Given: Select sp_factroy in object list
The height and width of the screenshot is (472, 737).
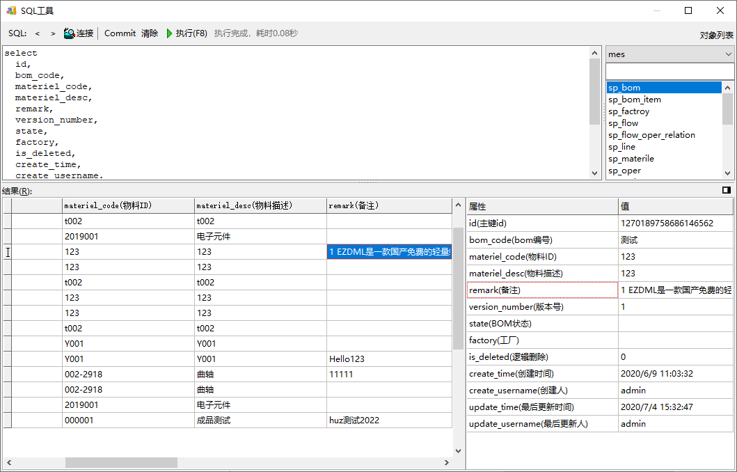Looking at the screenshot, I should click(x=664, y=111).
